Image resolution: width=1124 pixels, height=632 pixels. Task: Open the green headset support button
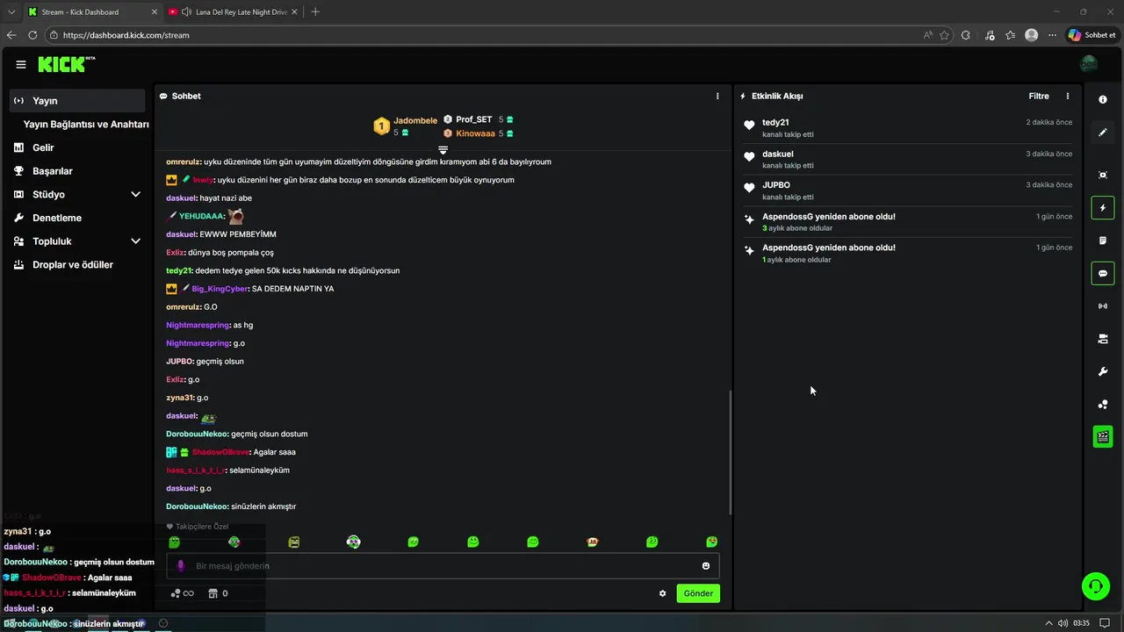pos(1095,585)
